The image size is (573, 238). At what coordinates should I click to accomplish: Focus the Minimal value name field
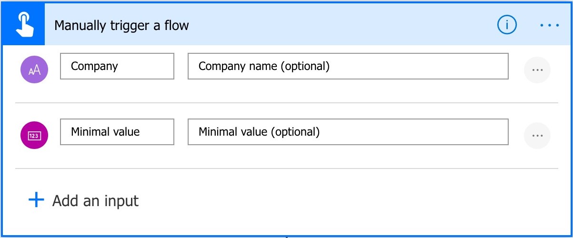[x=117, y=132]
